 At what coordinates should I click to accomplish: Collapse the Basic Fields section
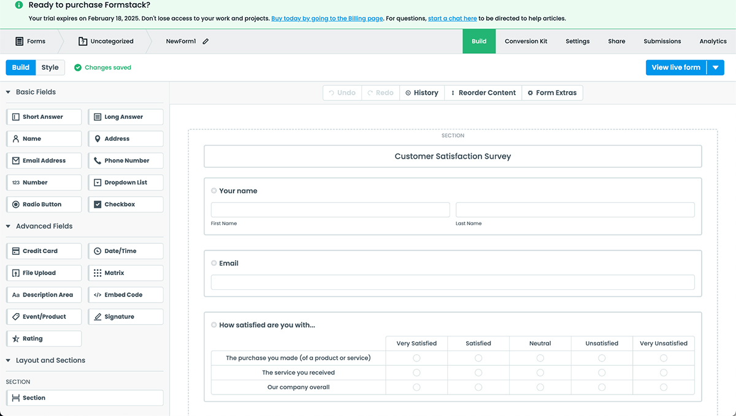[9, 92]
